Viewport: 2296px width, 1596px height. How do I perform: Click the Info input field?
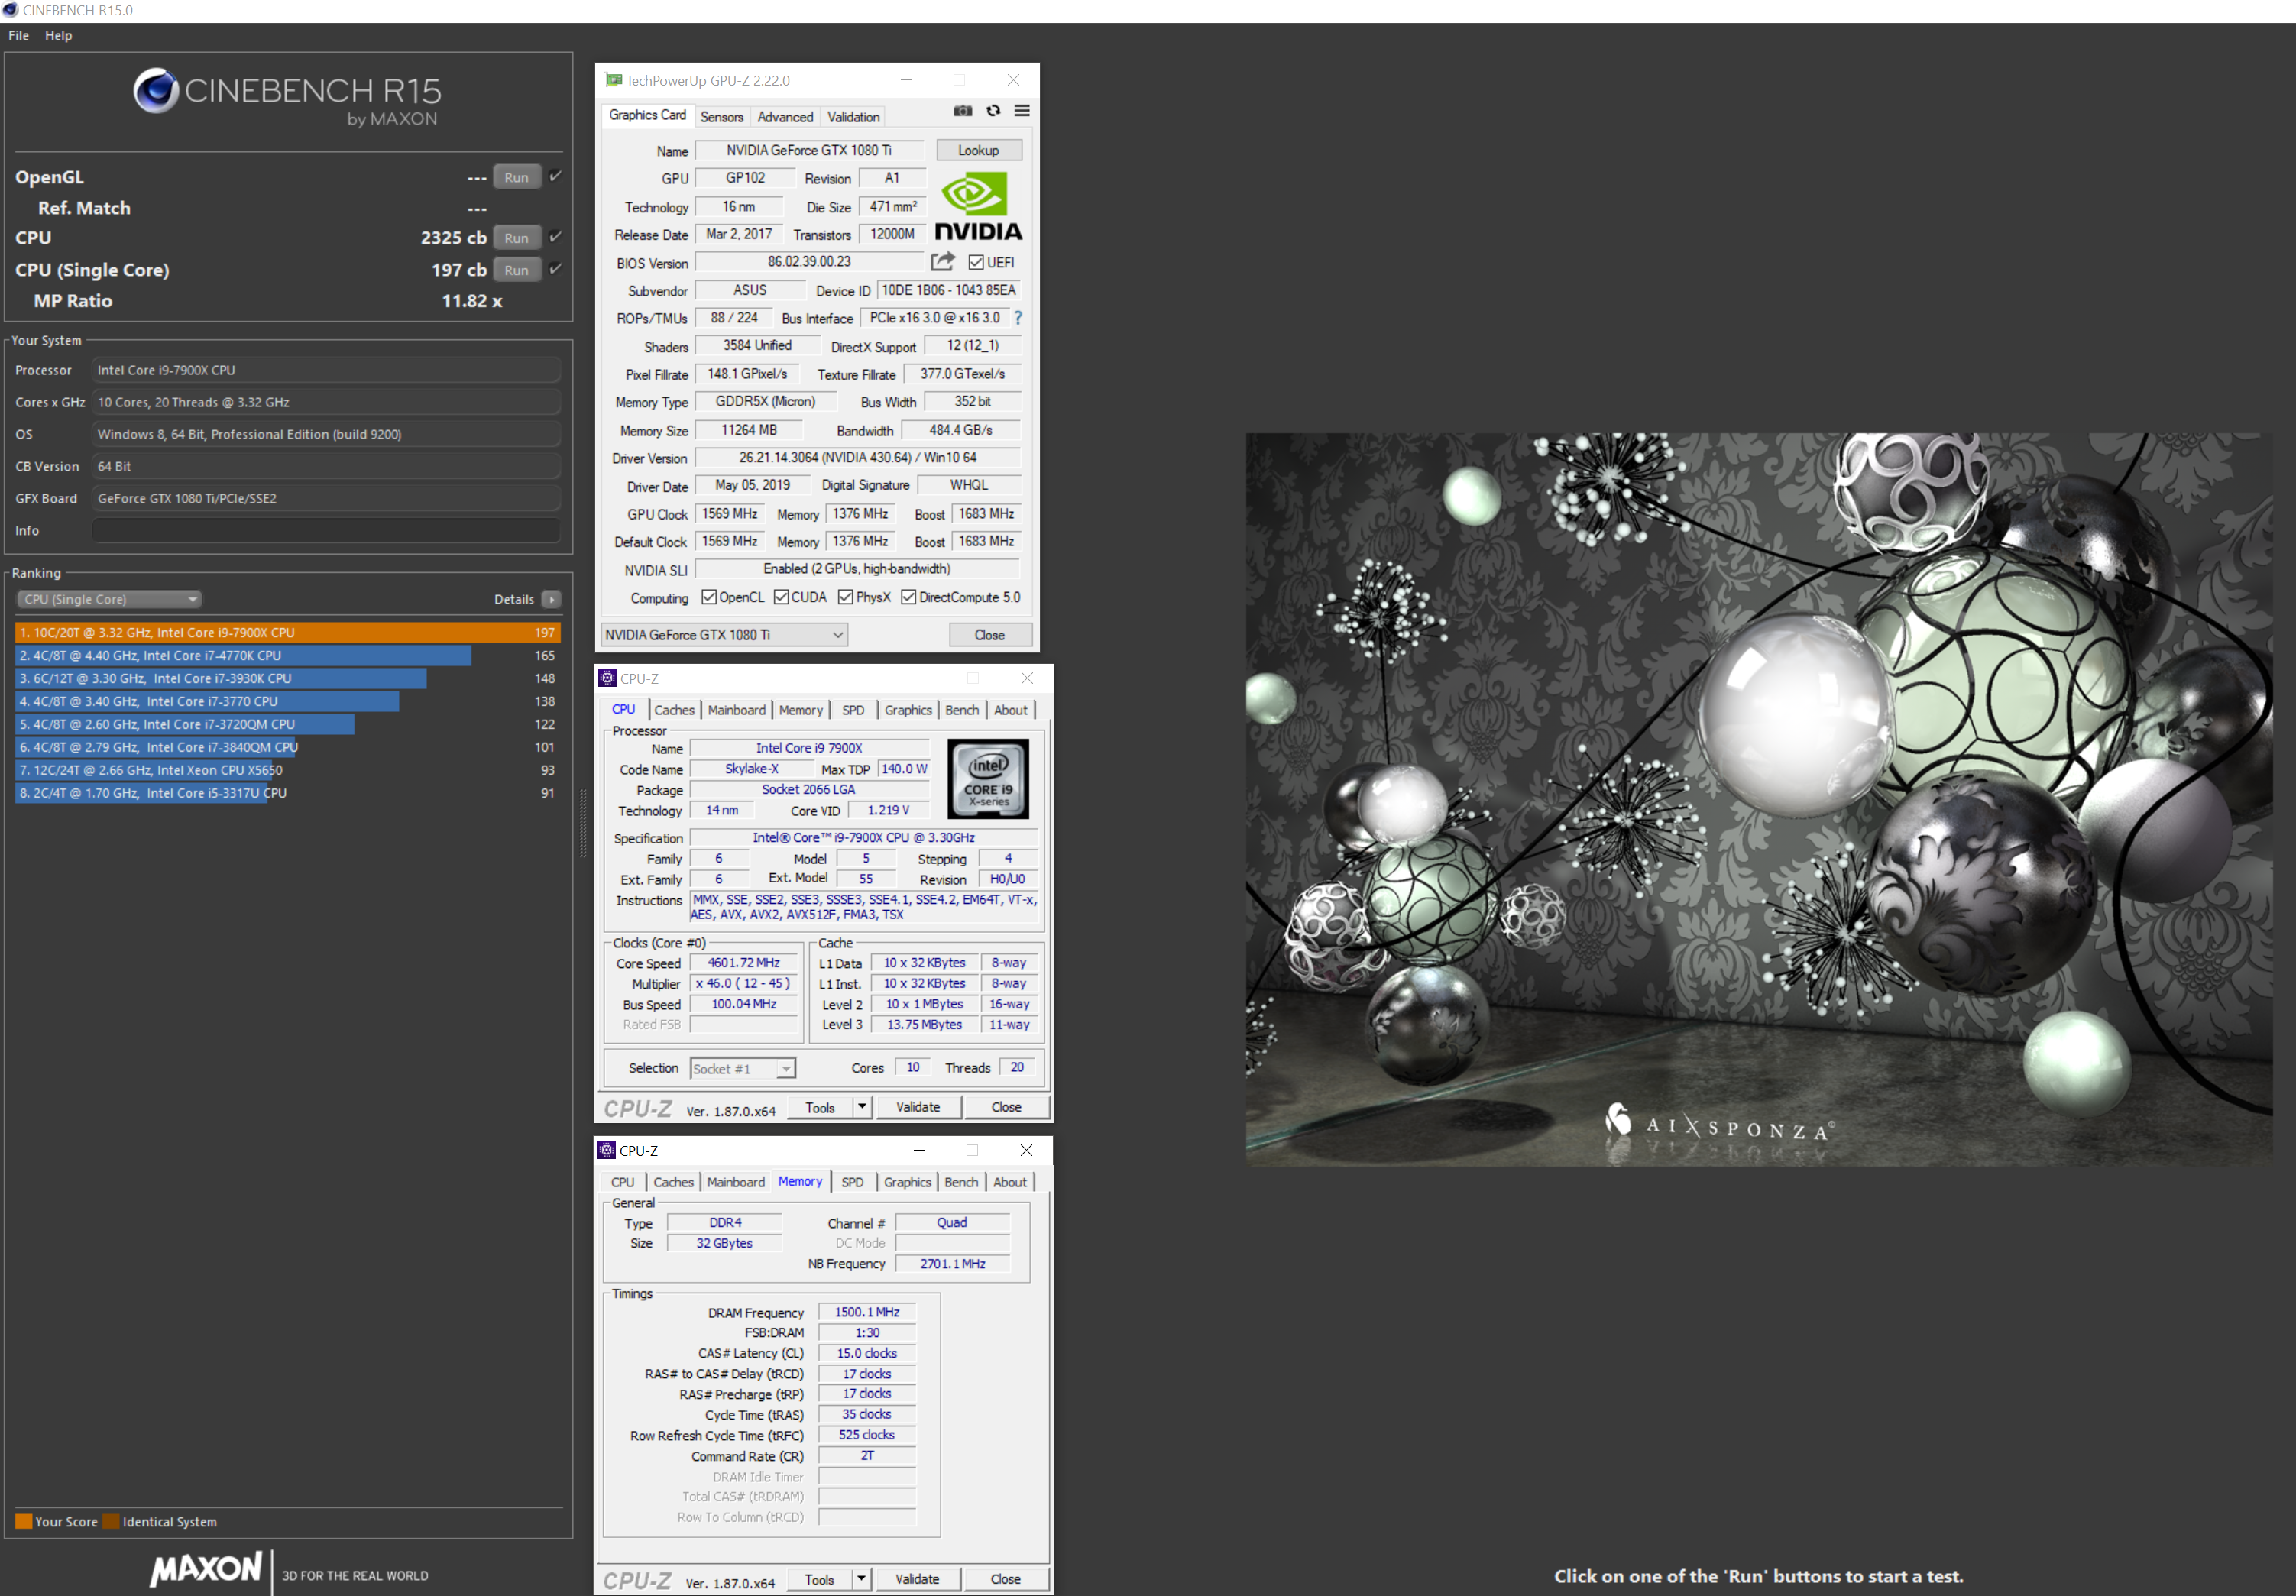pos(326,530)
